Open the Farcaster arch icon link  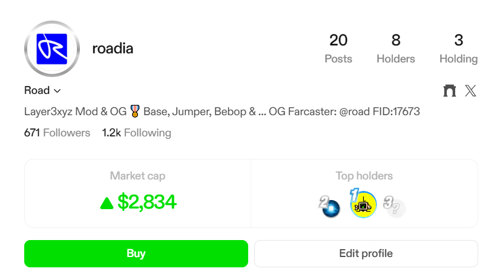pyautogui.click(x=449, y=91)
